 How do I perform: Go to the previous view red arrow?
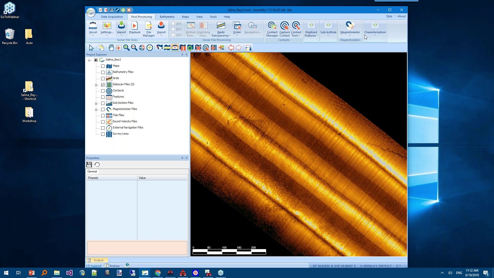point(231,47)
